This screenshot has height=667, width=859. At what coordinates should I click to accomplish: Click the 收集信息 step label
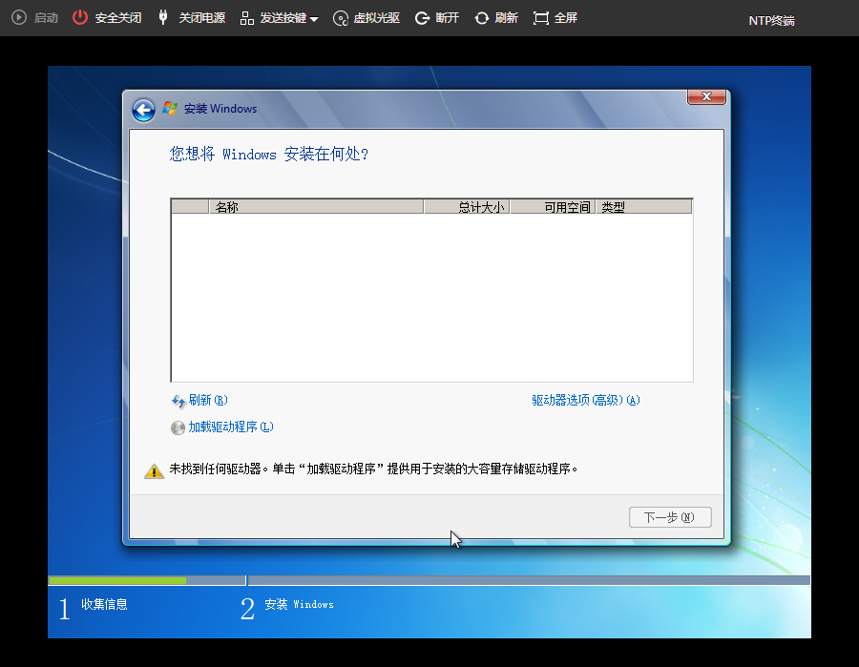tap(104, 604)
